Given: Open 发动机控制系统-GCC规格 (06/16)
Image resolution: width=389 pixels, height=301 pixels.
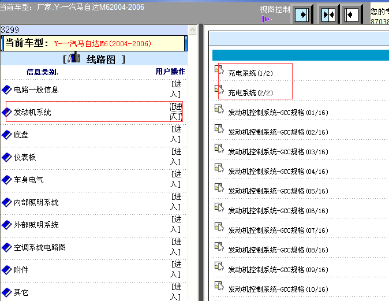Looking at the screenshot, I should [x=278, y=211].
